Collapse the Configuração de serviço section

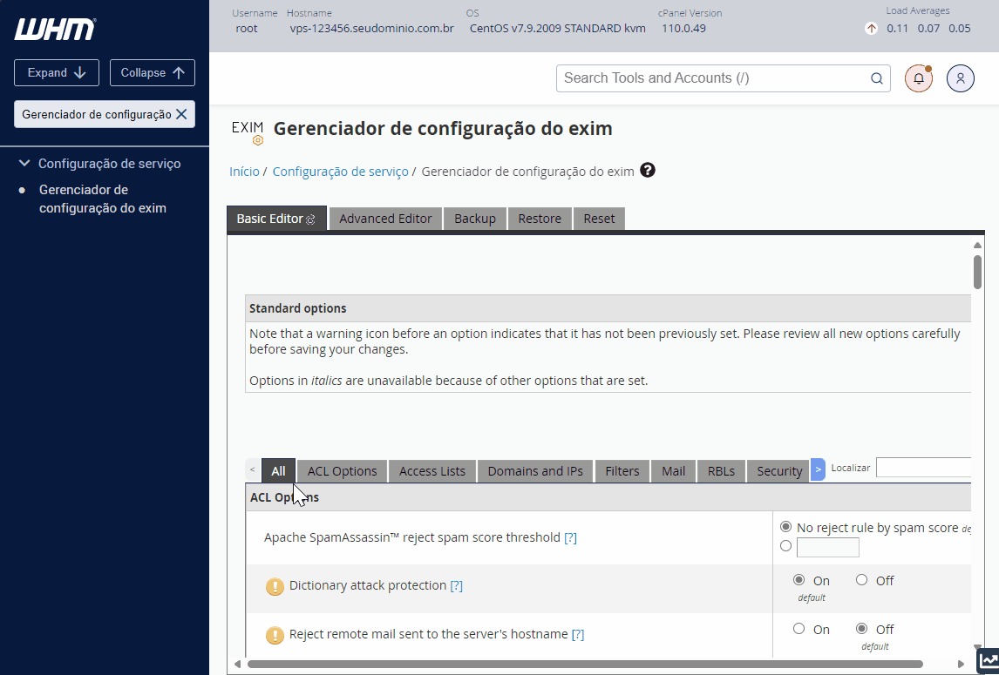24,163
